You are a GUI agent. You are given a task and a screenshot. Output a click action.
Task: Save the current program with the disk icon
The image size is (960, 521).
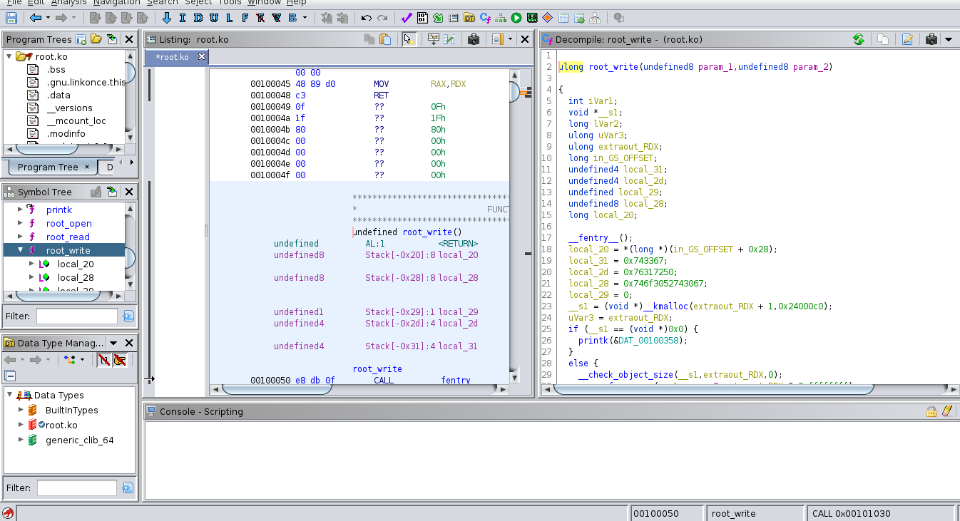click(x=10, y=18)
